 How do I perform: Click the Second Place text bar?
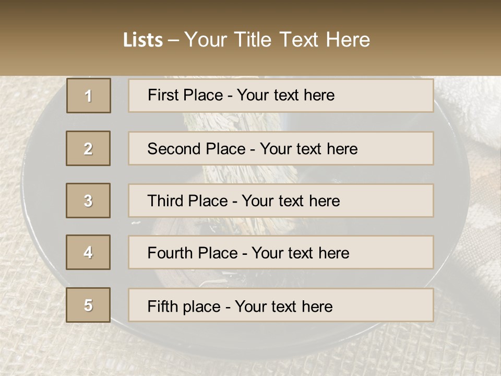[x=281, y=148]
